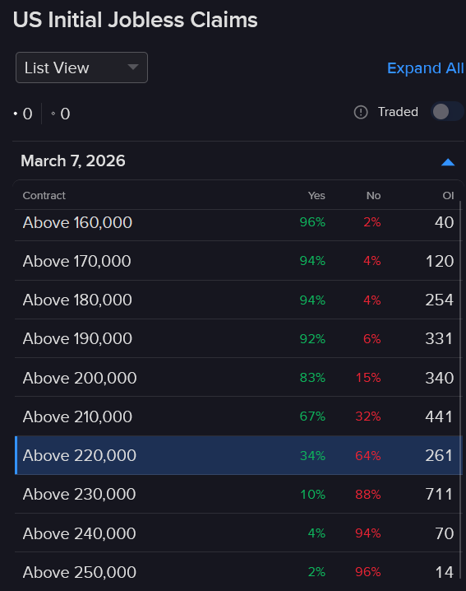The height and width of the screenshot is (591, 466).
Task: Collapse March 7, 2026 section arrow
Action: click(448, 162)
